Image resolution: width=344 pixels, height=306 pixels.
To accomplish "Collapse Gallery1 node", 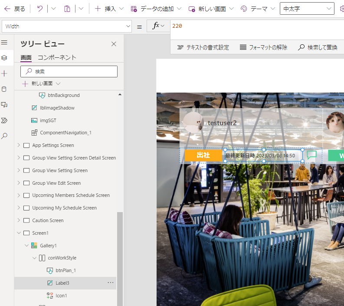I will pyautogui.click(x=26, y=245).
